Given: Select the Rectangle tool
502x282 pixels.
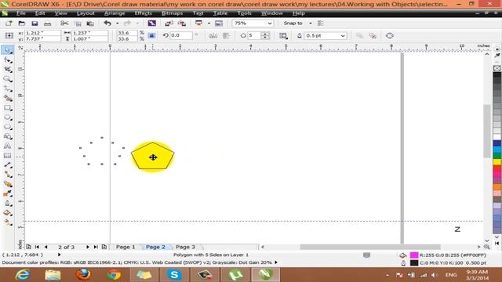Looking at the screenshot, I should [x=7, y=108].
